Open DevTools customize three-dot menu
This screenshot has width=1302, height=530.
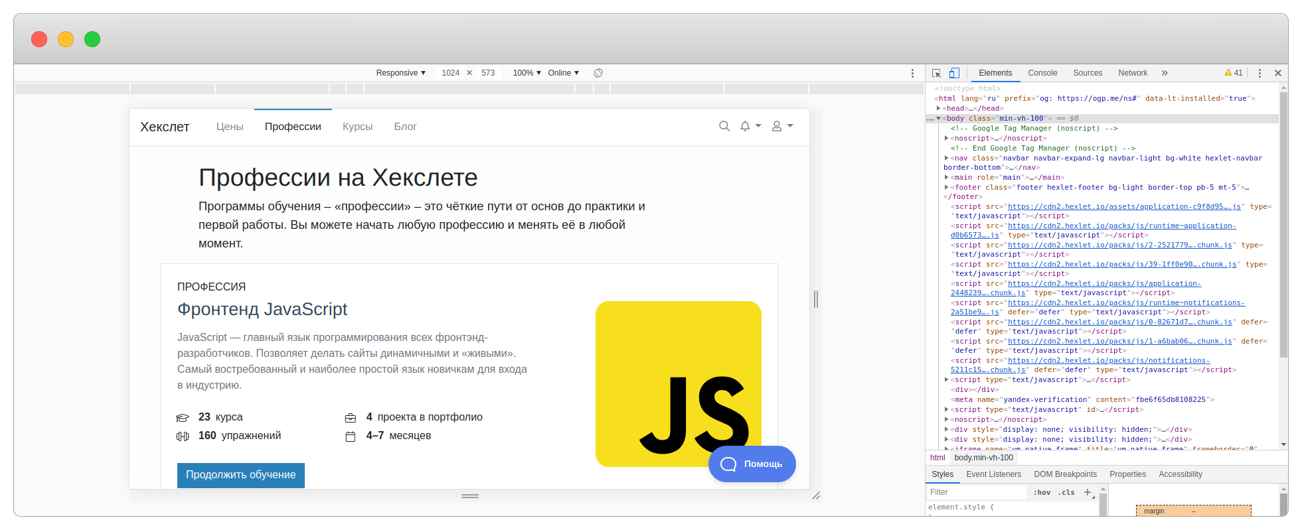[x=1260, y=73]
